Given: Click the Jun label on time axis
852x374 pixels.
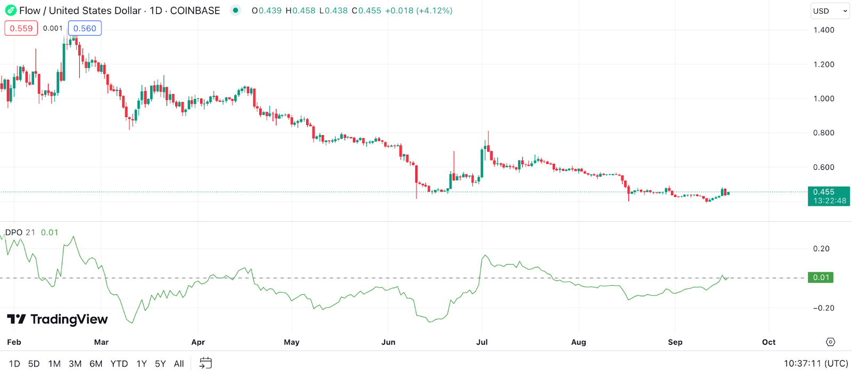Looking at the screenshot, I should tap(389, 342).
